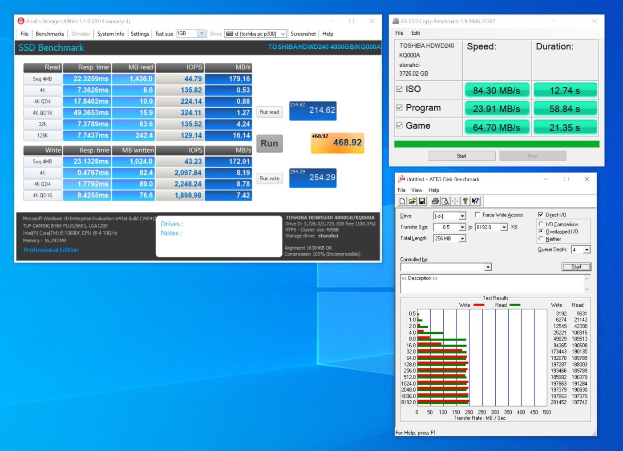The image size is (623, 451).
Task: Expand the Controlled by dropdown
Action: [x=488, y=267]
